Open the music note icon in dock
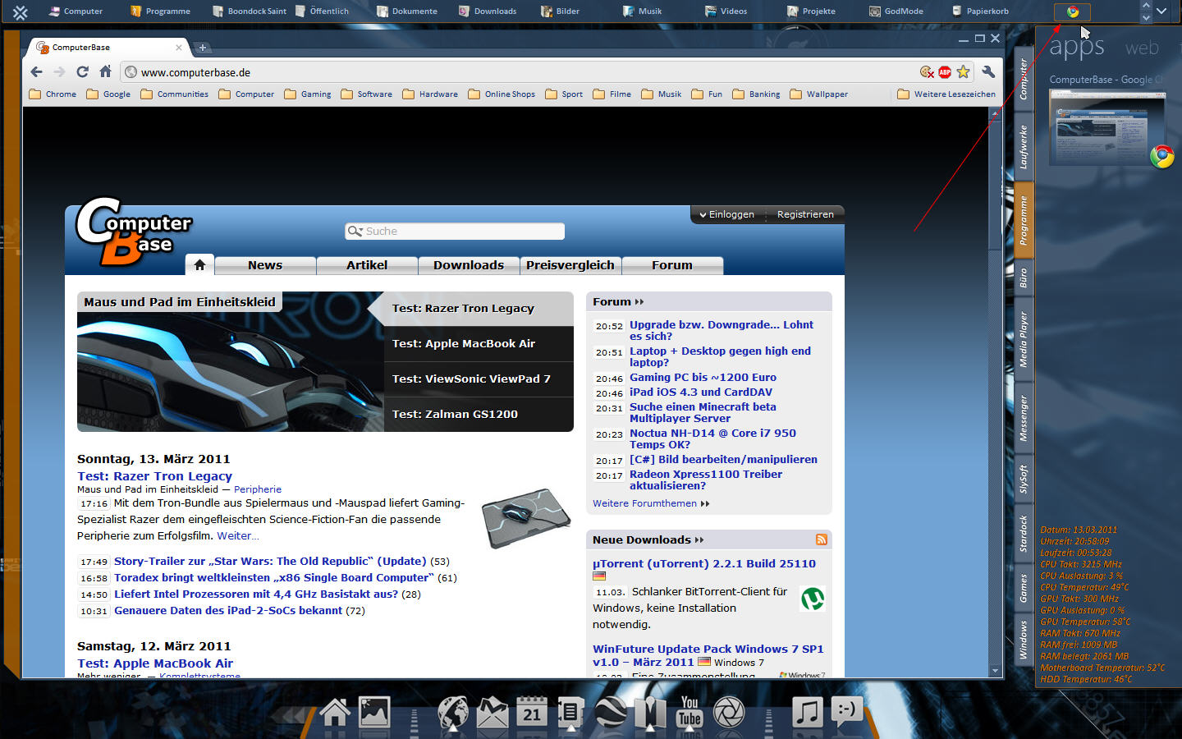This screenshot has height=739, width=1182. tap(807, 712)
